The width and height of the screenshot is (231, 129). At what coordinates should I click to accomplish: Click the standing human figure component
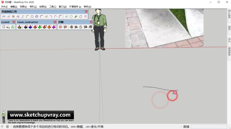(99, 29)
